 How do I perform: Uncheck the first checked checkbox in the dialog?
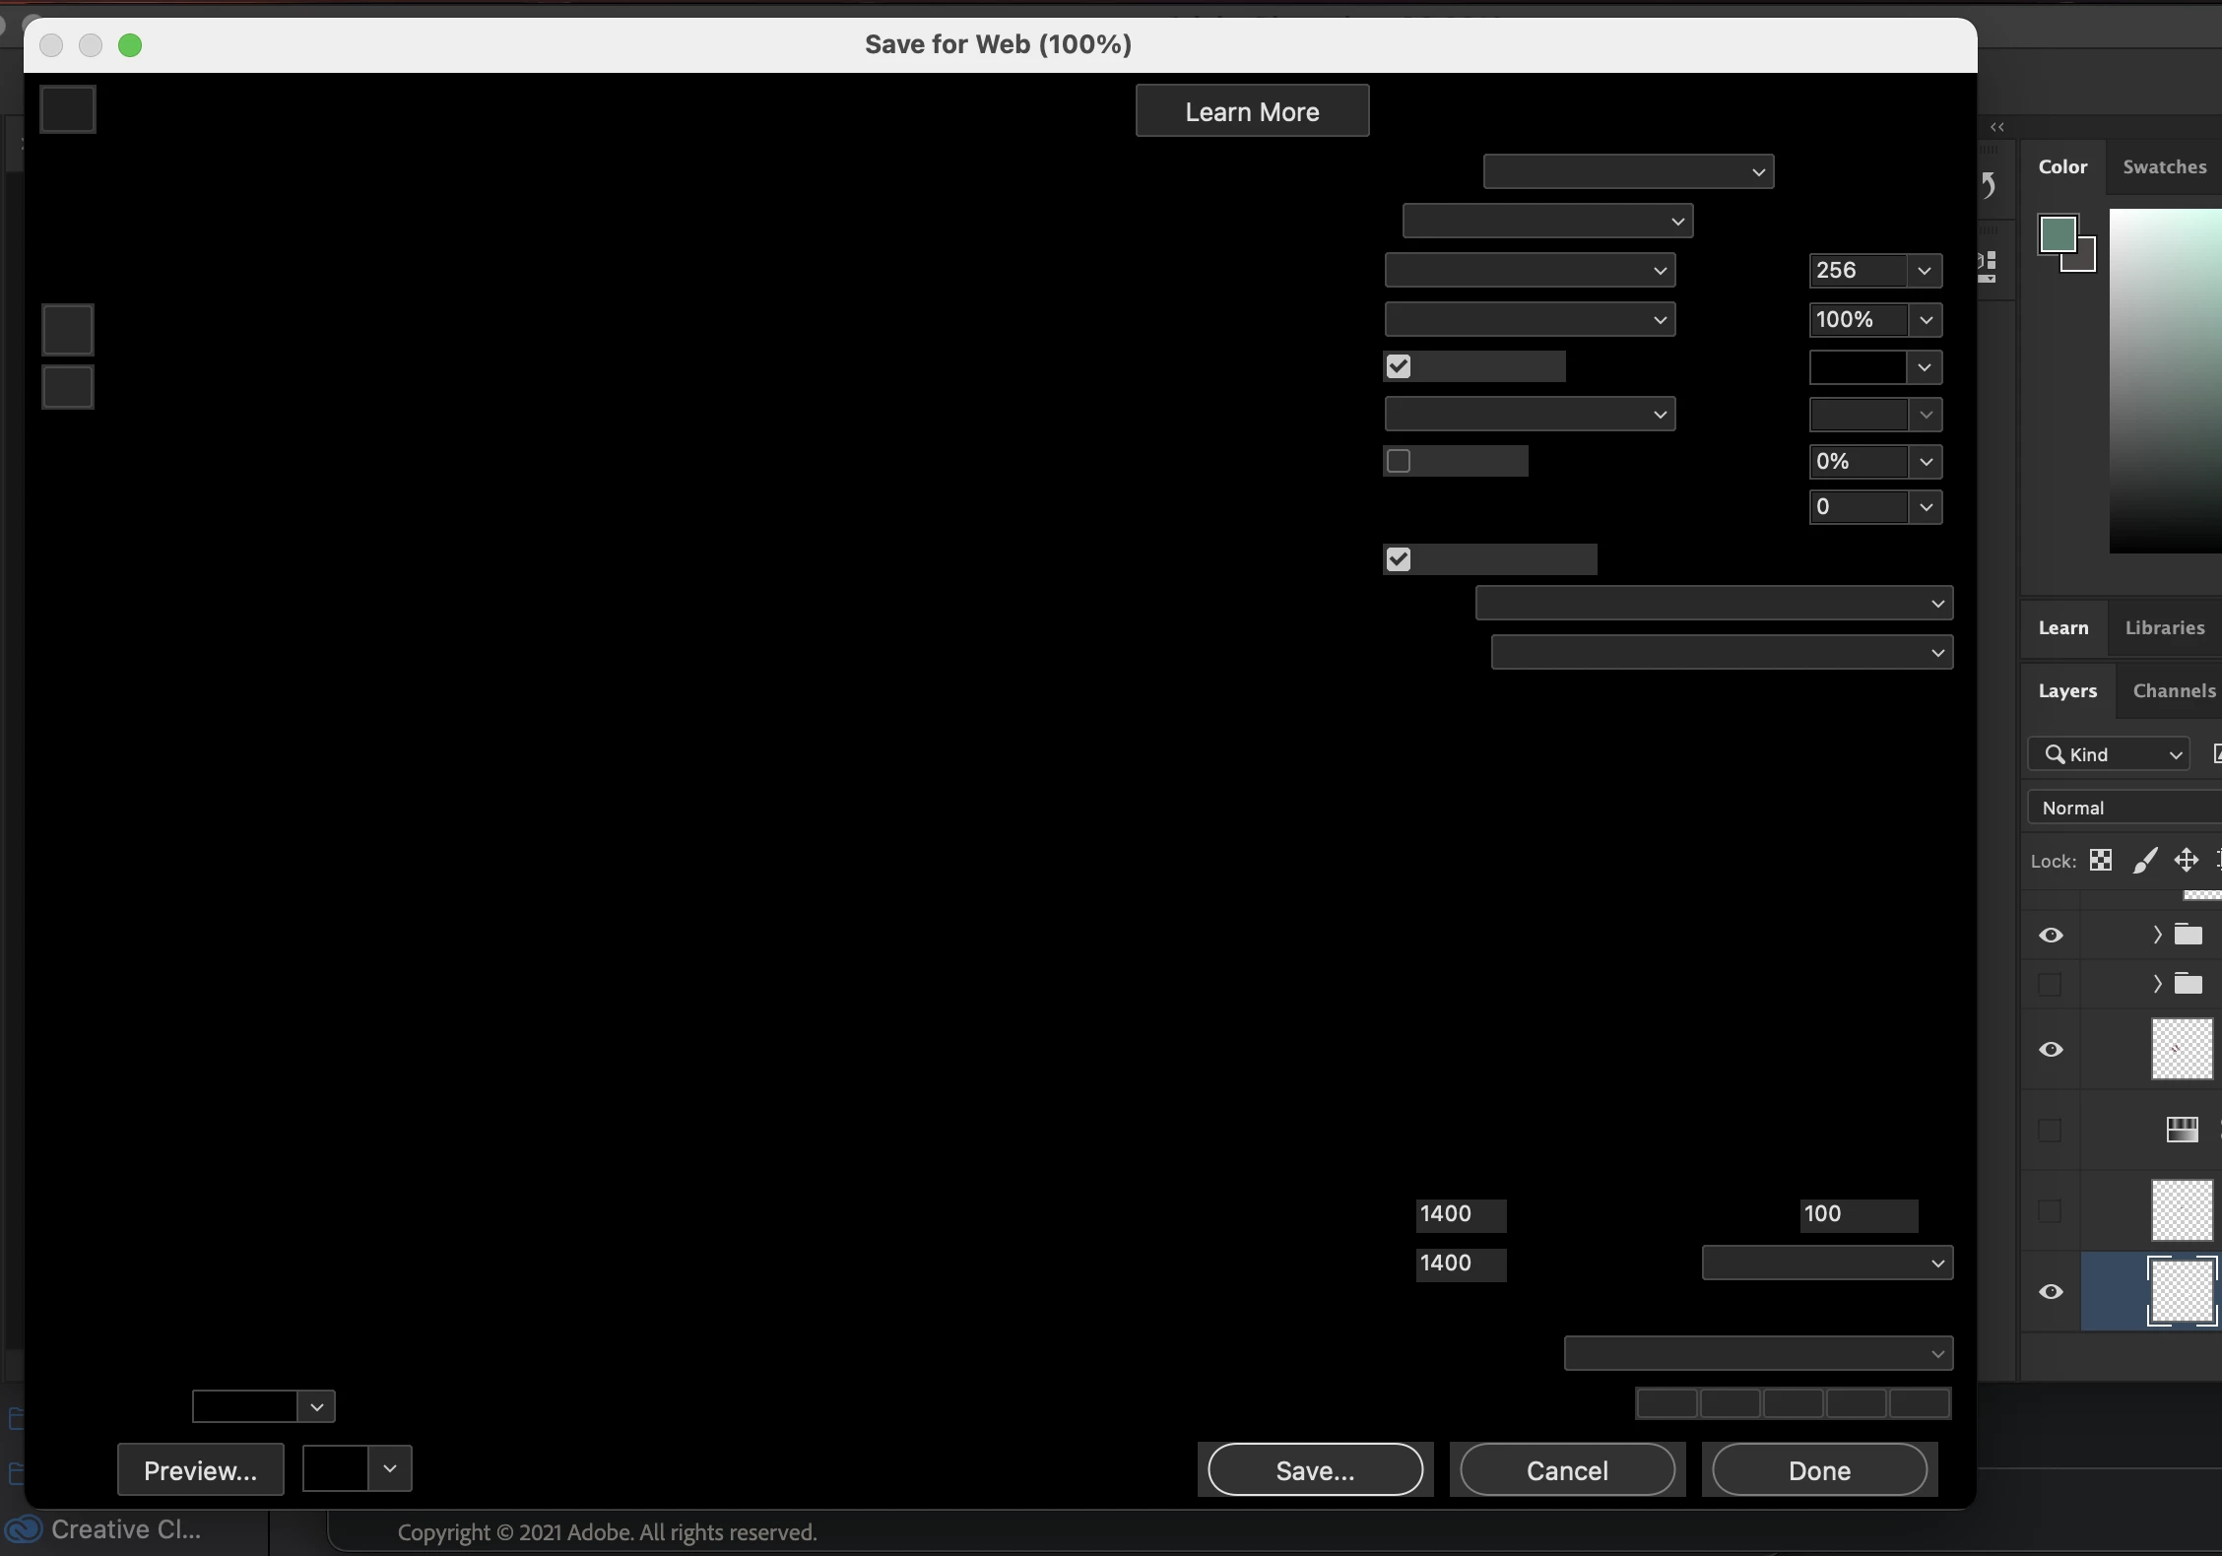point(1399,366)
